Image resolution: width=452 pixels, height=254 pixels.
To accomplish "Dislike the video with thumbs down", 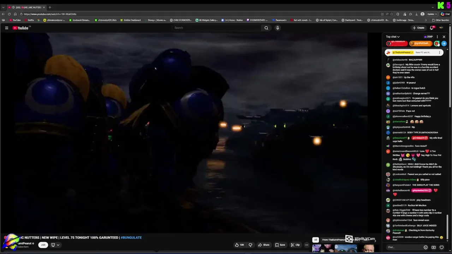I will click(x=250, y=245).
